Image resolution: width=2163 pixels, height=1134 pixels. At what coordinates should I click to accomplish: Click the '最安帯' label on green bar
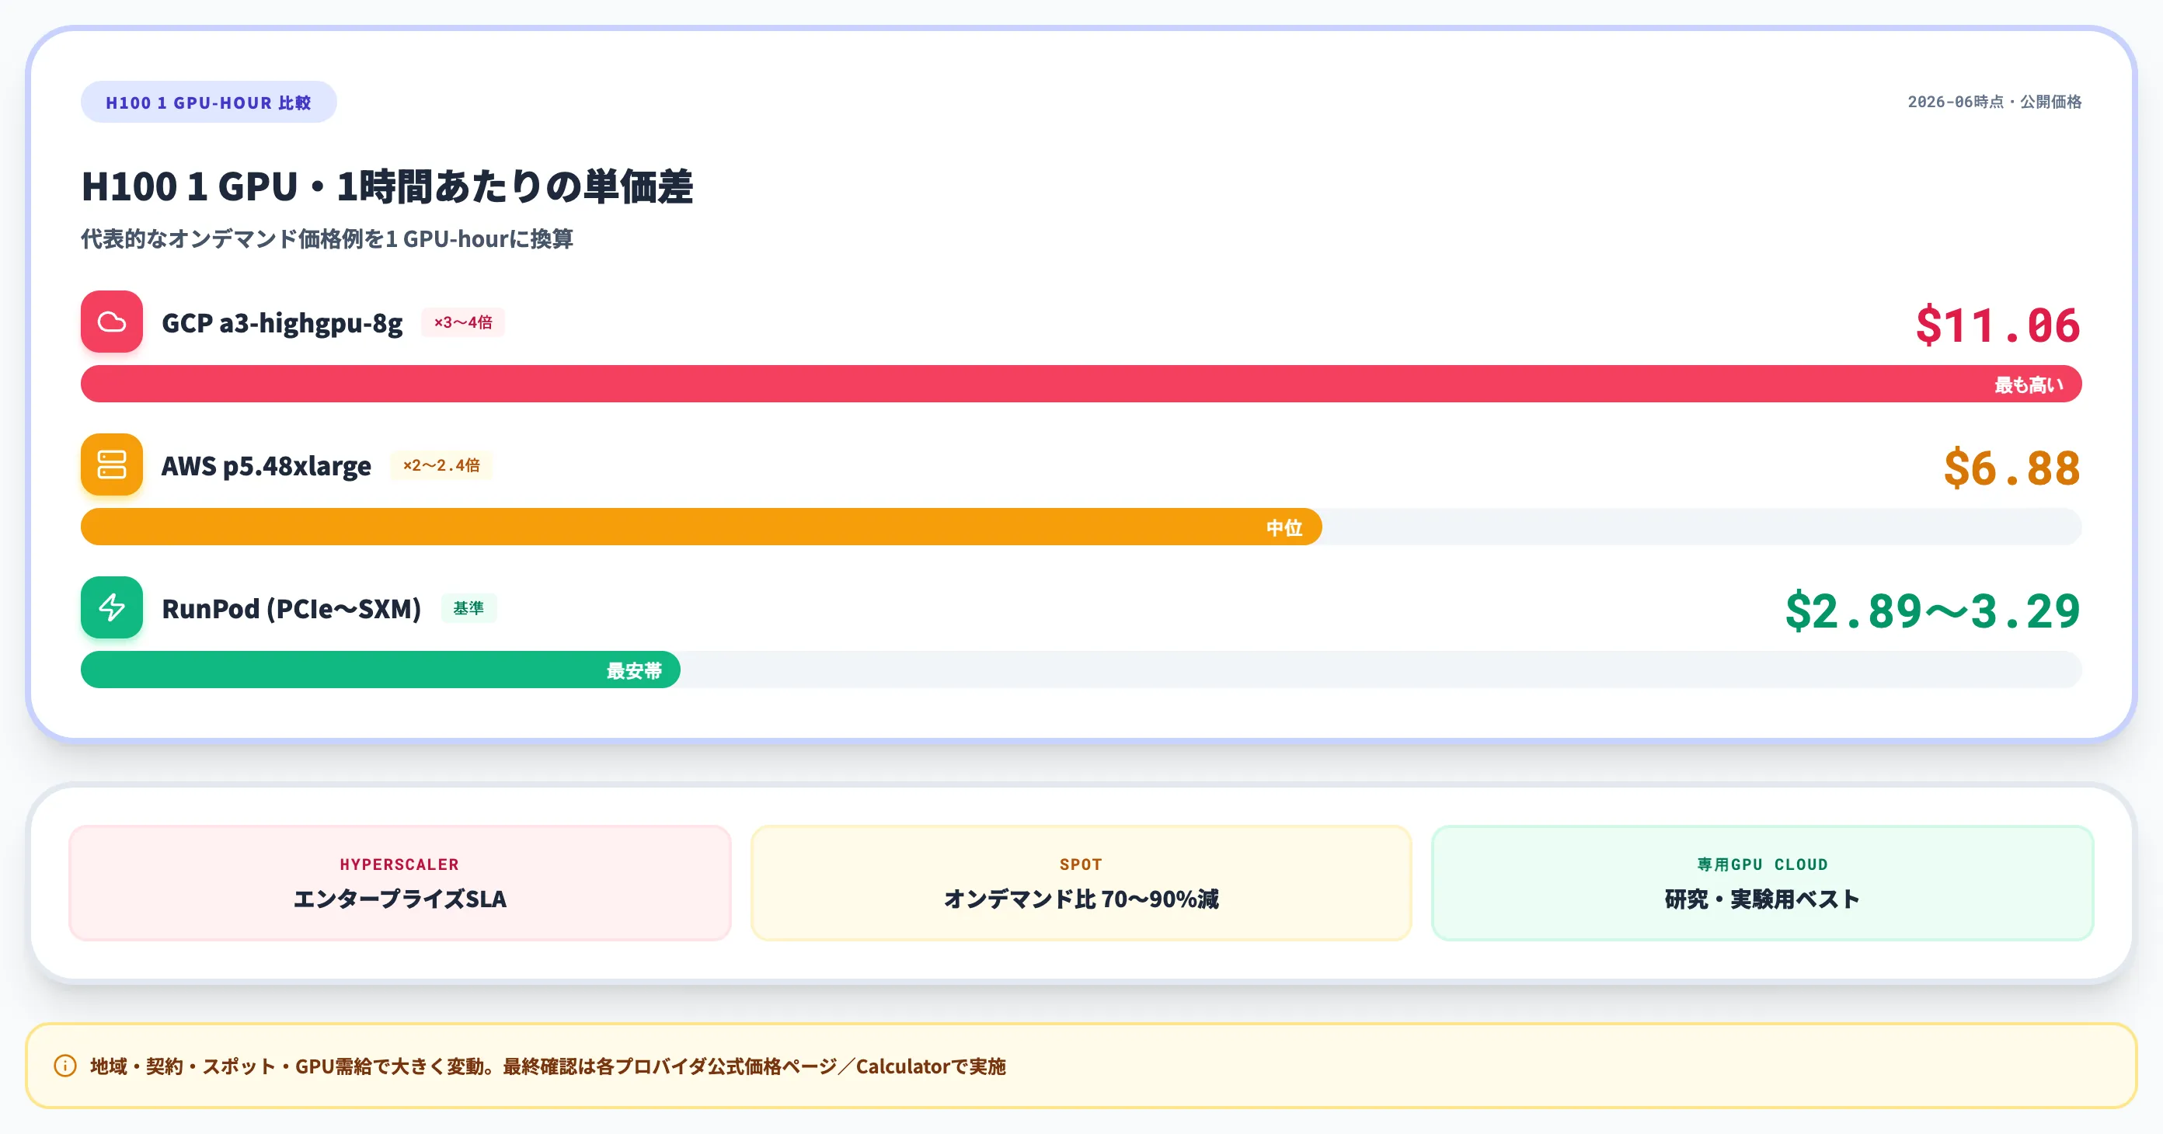[634, 670]
